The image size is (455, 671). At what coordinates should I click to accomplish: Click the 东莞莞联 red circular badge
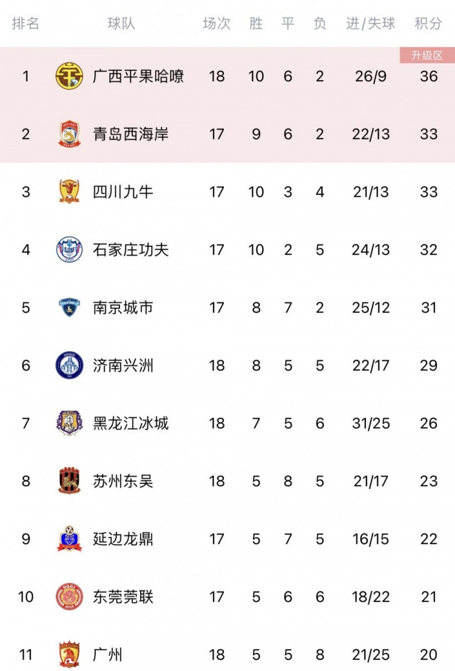[x=69, y=596]
